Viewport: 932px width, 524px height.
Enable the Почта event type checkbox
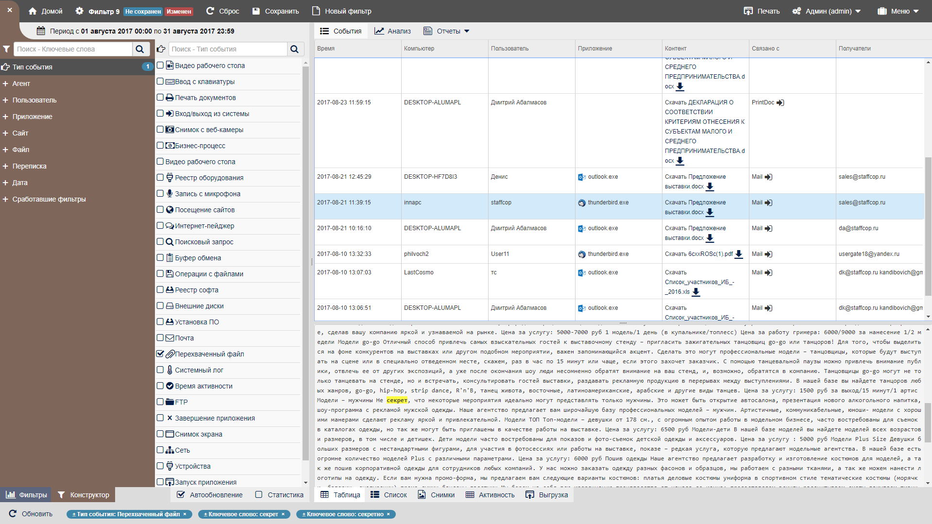click(160, 338)
